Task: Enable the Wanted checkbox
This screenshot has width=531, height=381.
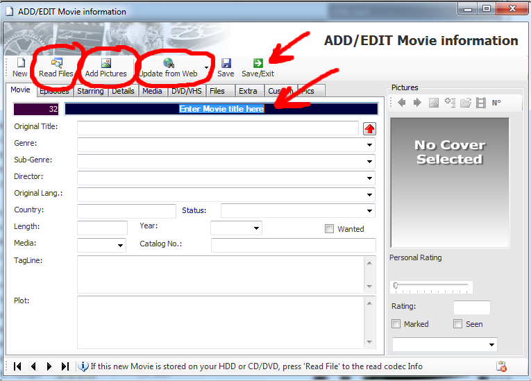Action: click(x=330, y=229)
